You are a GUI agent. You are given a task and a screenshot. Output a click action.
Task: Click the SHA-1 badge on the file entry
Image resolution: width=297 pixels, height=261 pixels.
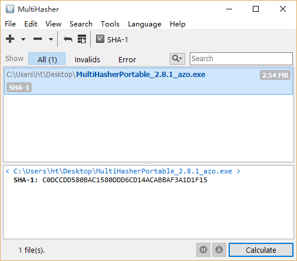coord(19,88)
